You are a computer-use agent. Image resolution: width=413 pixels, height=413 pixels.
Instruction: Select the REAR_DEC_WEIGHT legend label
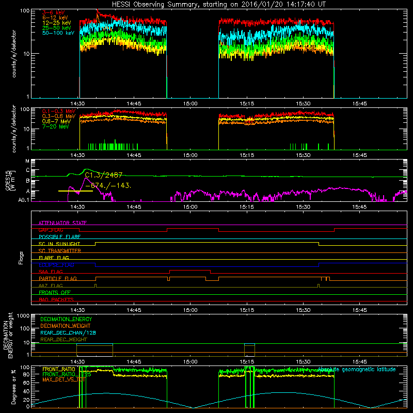63,340
